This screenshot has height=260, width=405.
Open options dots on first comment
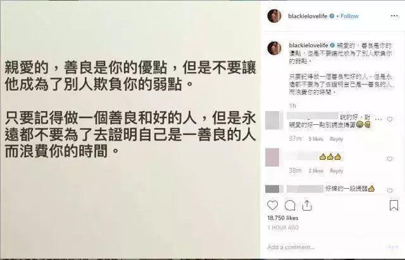378,119
